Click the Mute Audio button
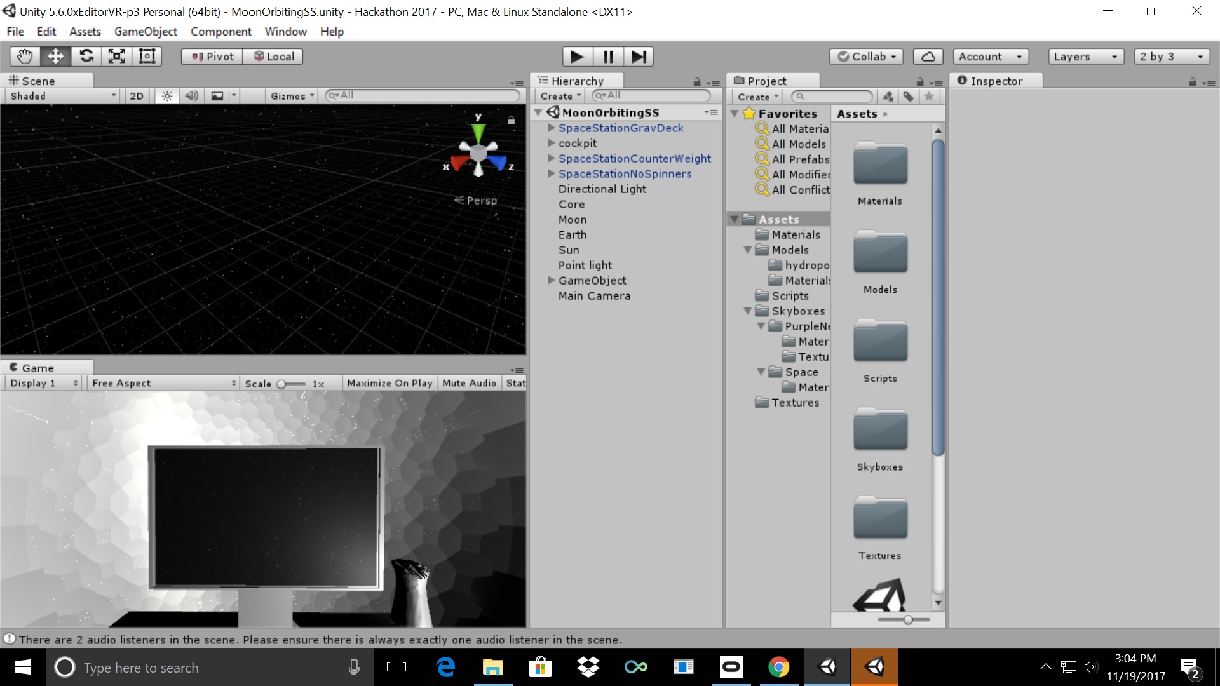1220x686 pixels. point(469,383)
